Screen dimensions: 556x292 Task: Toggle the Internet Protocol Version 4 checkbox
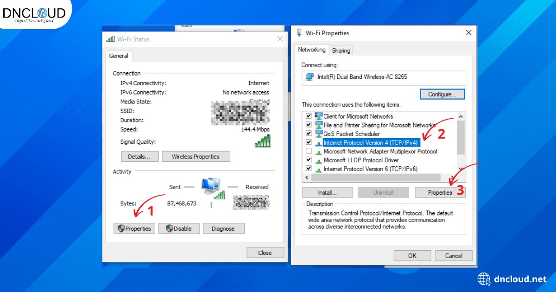(x=309, y=142)
